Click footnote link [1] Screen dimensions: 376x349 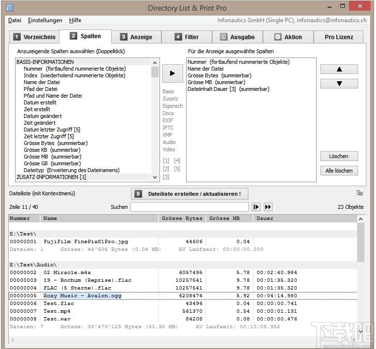166,160
